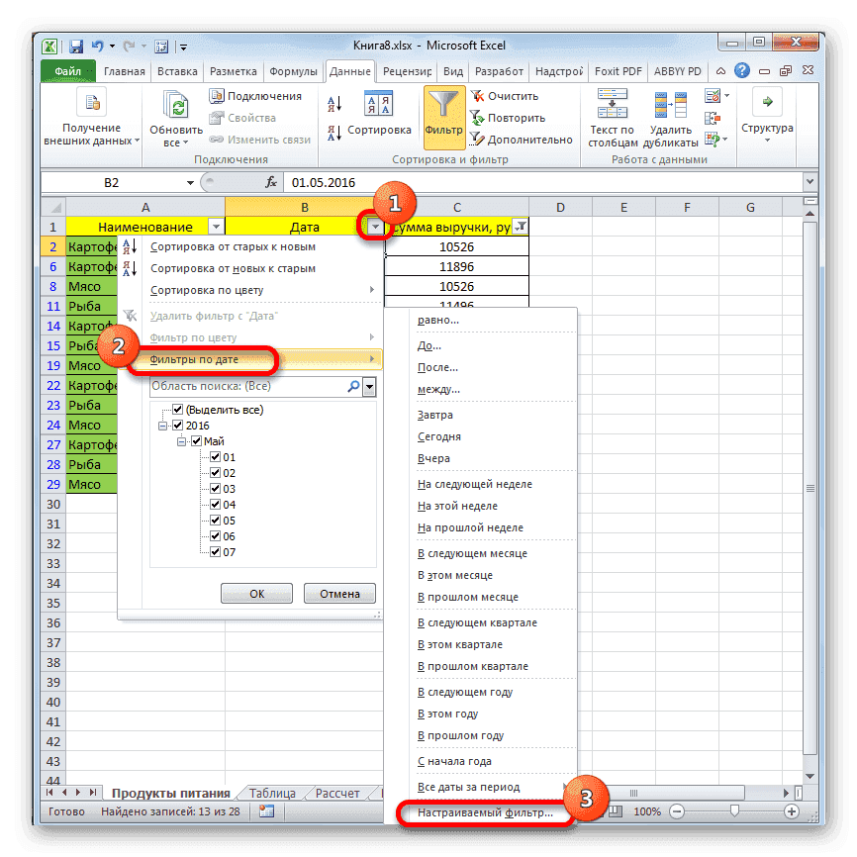Click the Отмена button
The height and width of the screenshot is (857, 857).
tap(338, 594)
